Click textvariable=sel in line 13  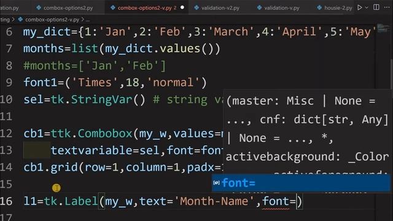tap(105, 150)
